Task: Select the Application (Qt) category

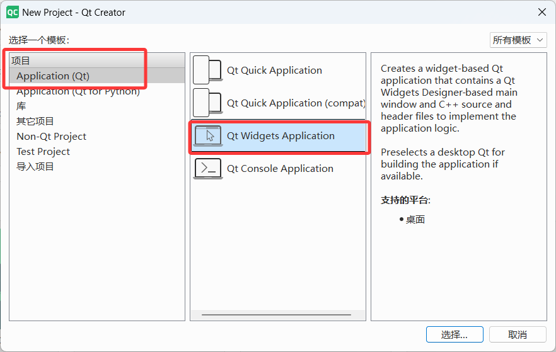Action: (97, 76)
